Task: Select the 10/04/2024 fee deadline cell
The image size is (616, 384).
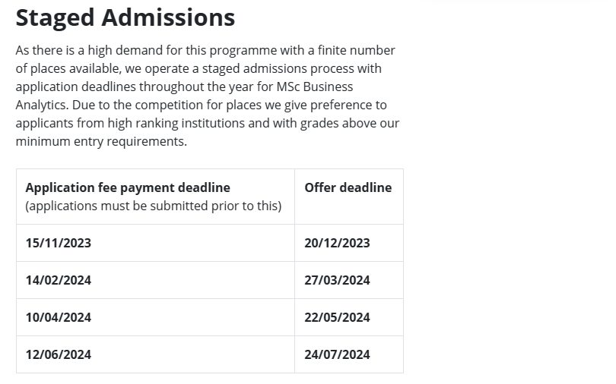Action: click(156, 317)
